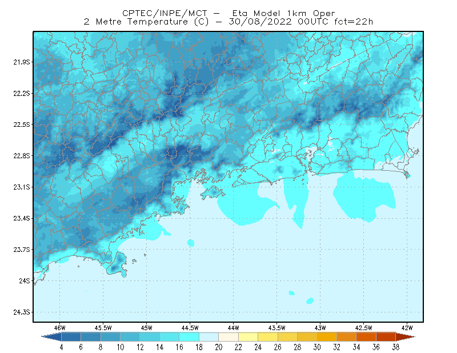Click the 22.2S latitude label
This screenshot has height=353, width=457.
click(22, 93)
